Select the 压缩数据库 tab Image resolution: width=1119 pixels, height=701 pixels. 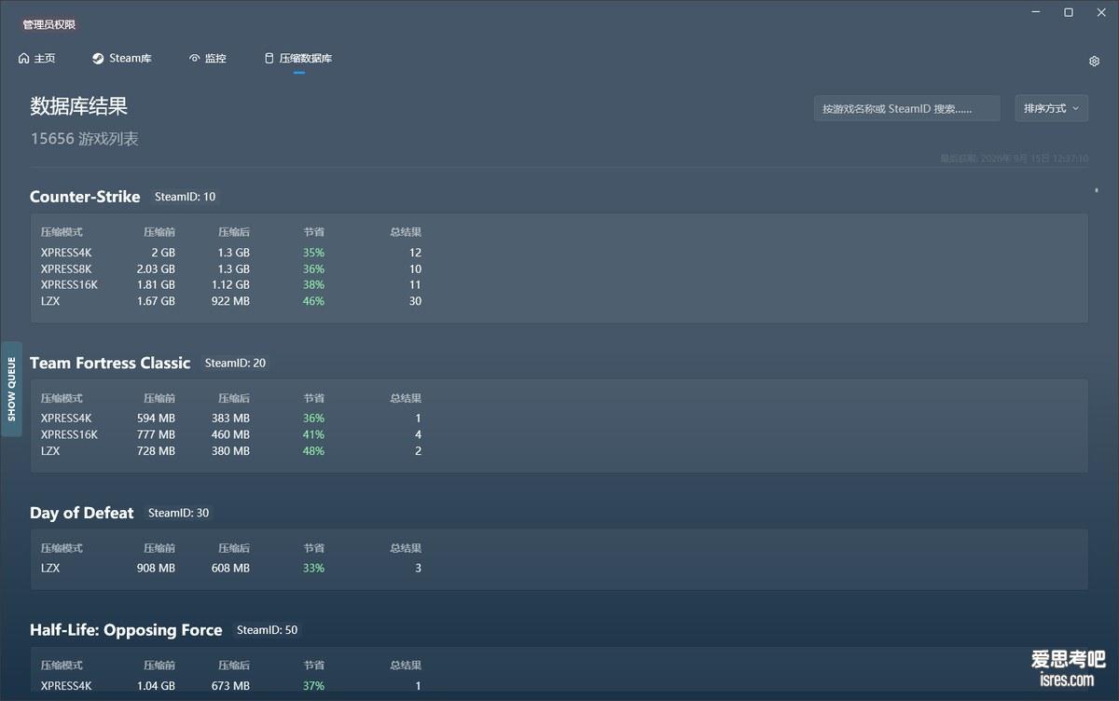tap(298, 58)
